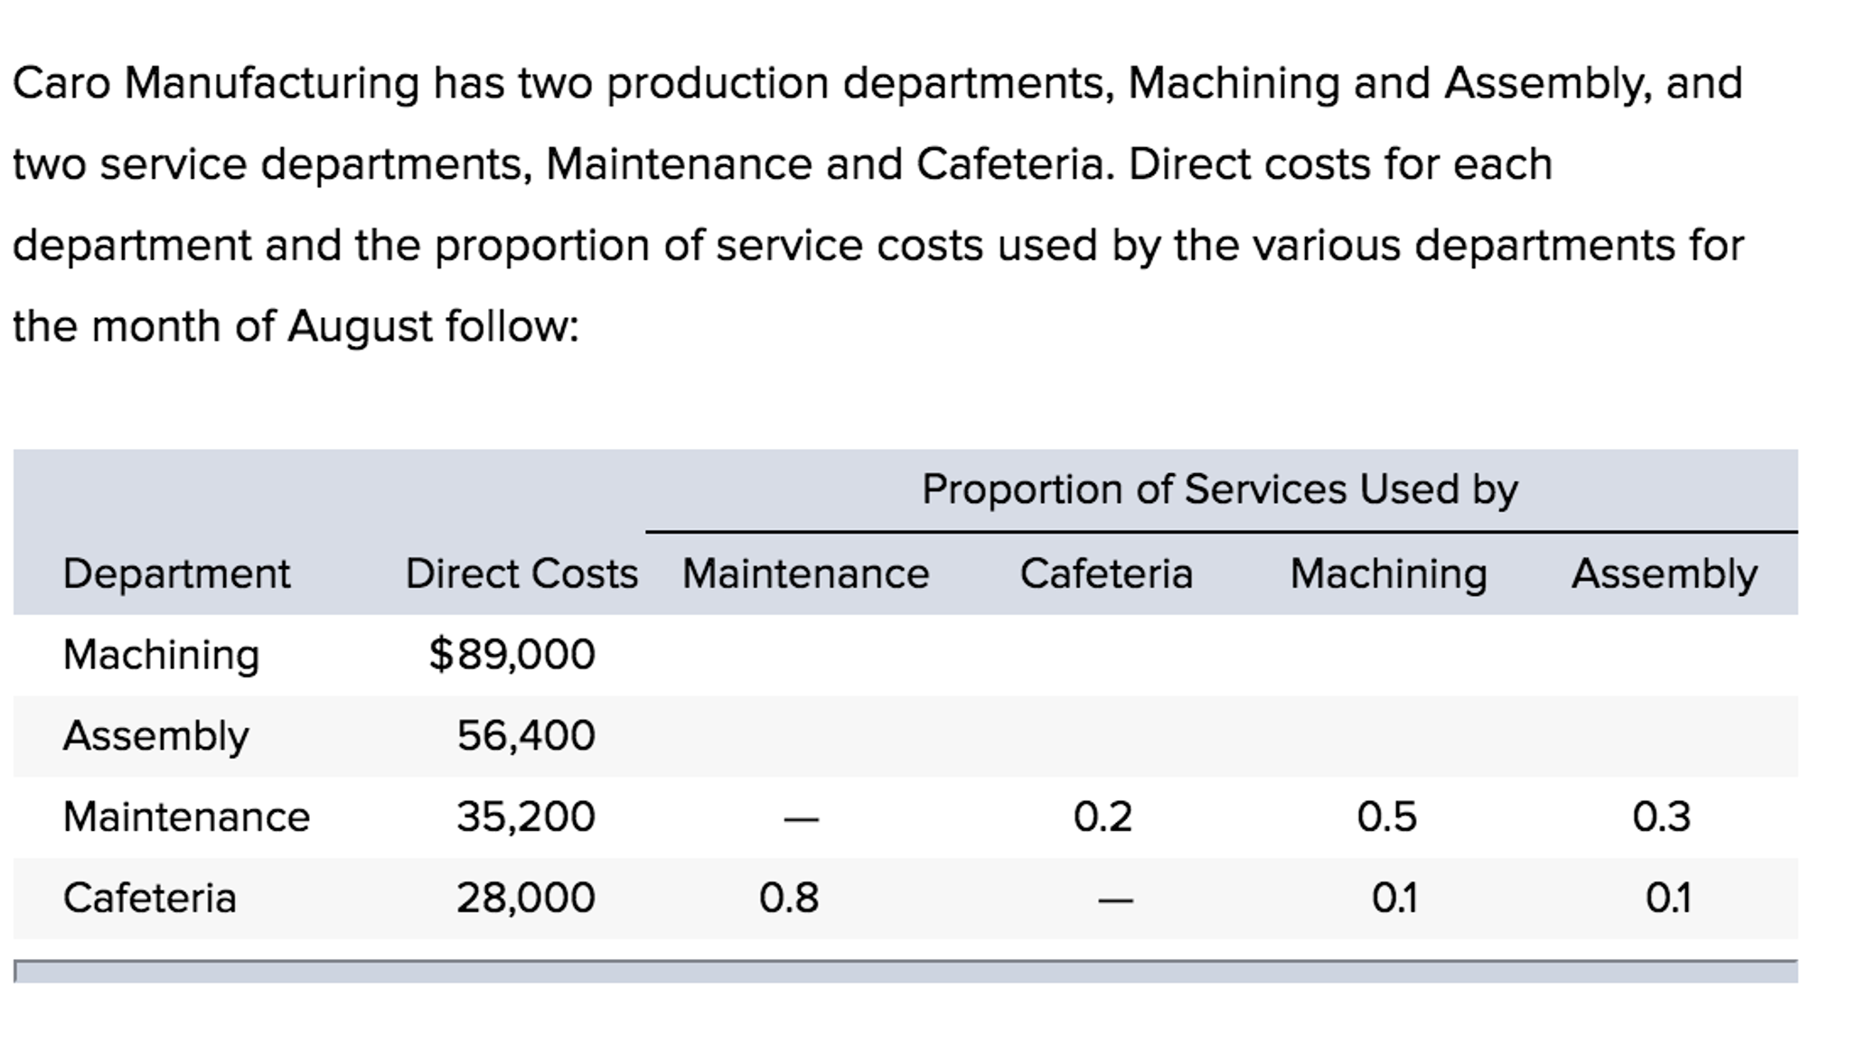Select the 'Maintenance' column header
This screenshot has height=1054, width=1849.
(x=805, y=574)
